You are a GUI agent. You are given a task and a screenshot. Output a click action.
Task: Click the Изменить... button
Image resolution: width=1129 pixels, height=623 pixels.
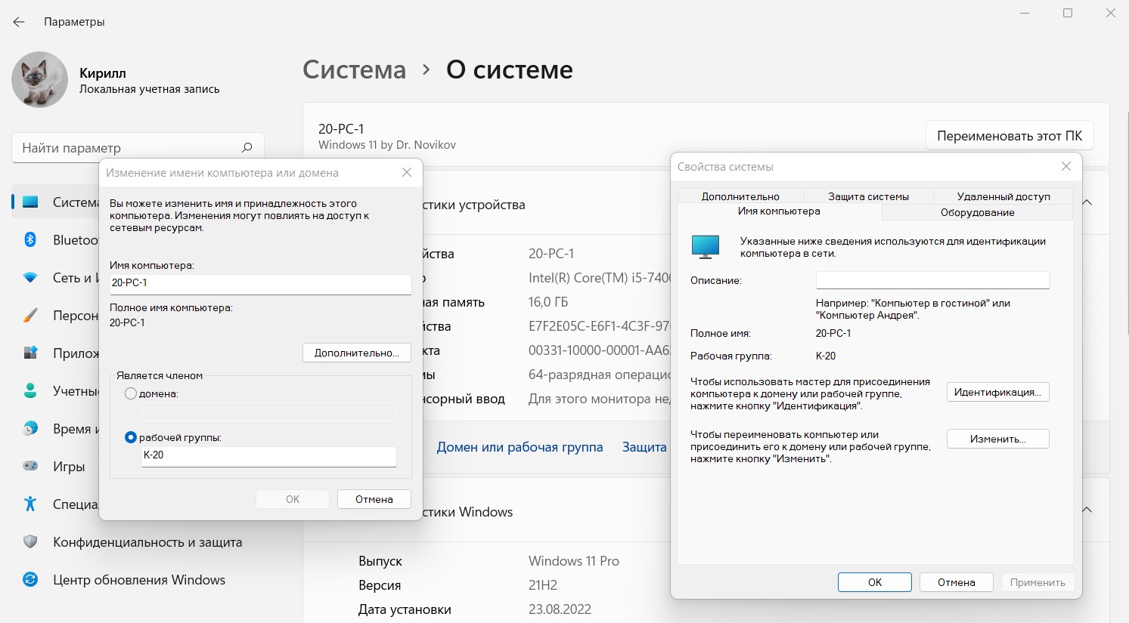pos(997,439)
